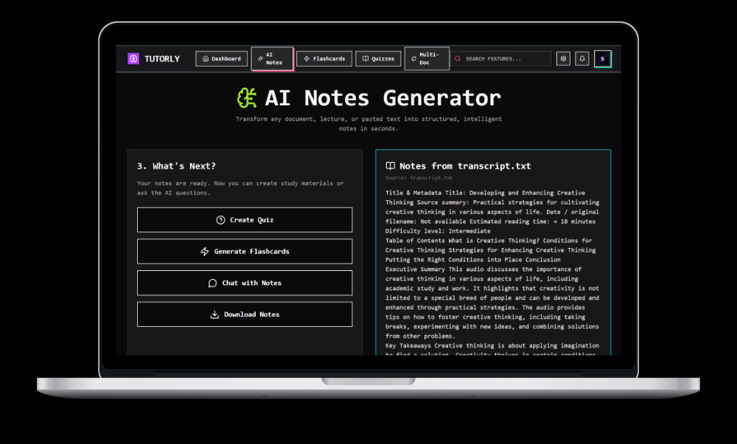Click the lightning icon on Generate Flashcards
Viewport: 737px width, 444px height.
[x=205, y=252]
